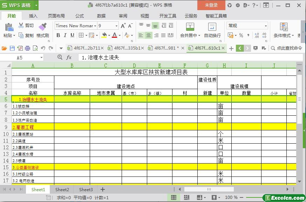Switch to the Sheet2 tab
Screen dimensions: 306x202
pyautogui.click(x=62, y=189)
